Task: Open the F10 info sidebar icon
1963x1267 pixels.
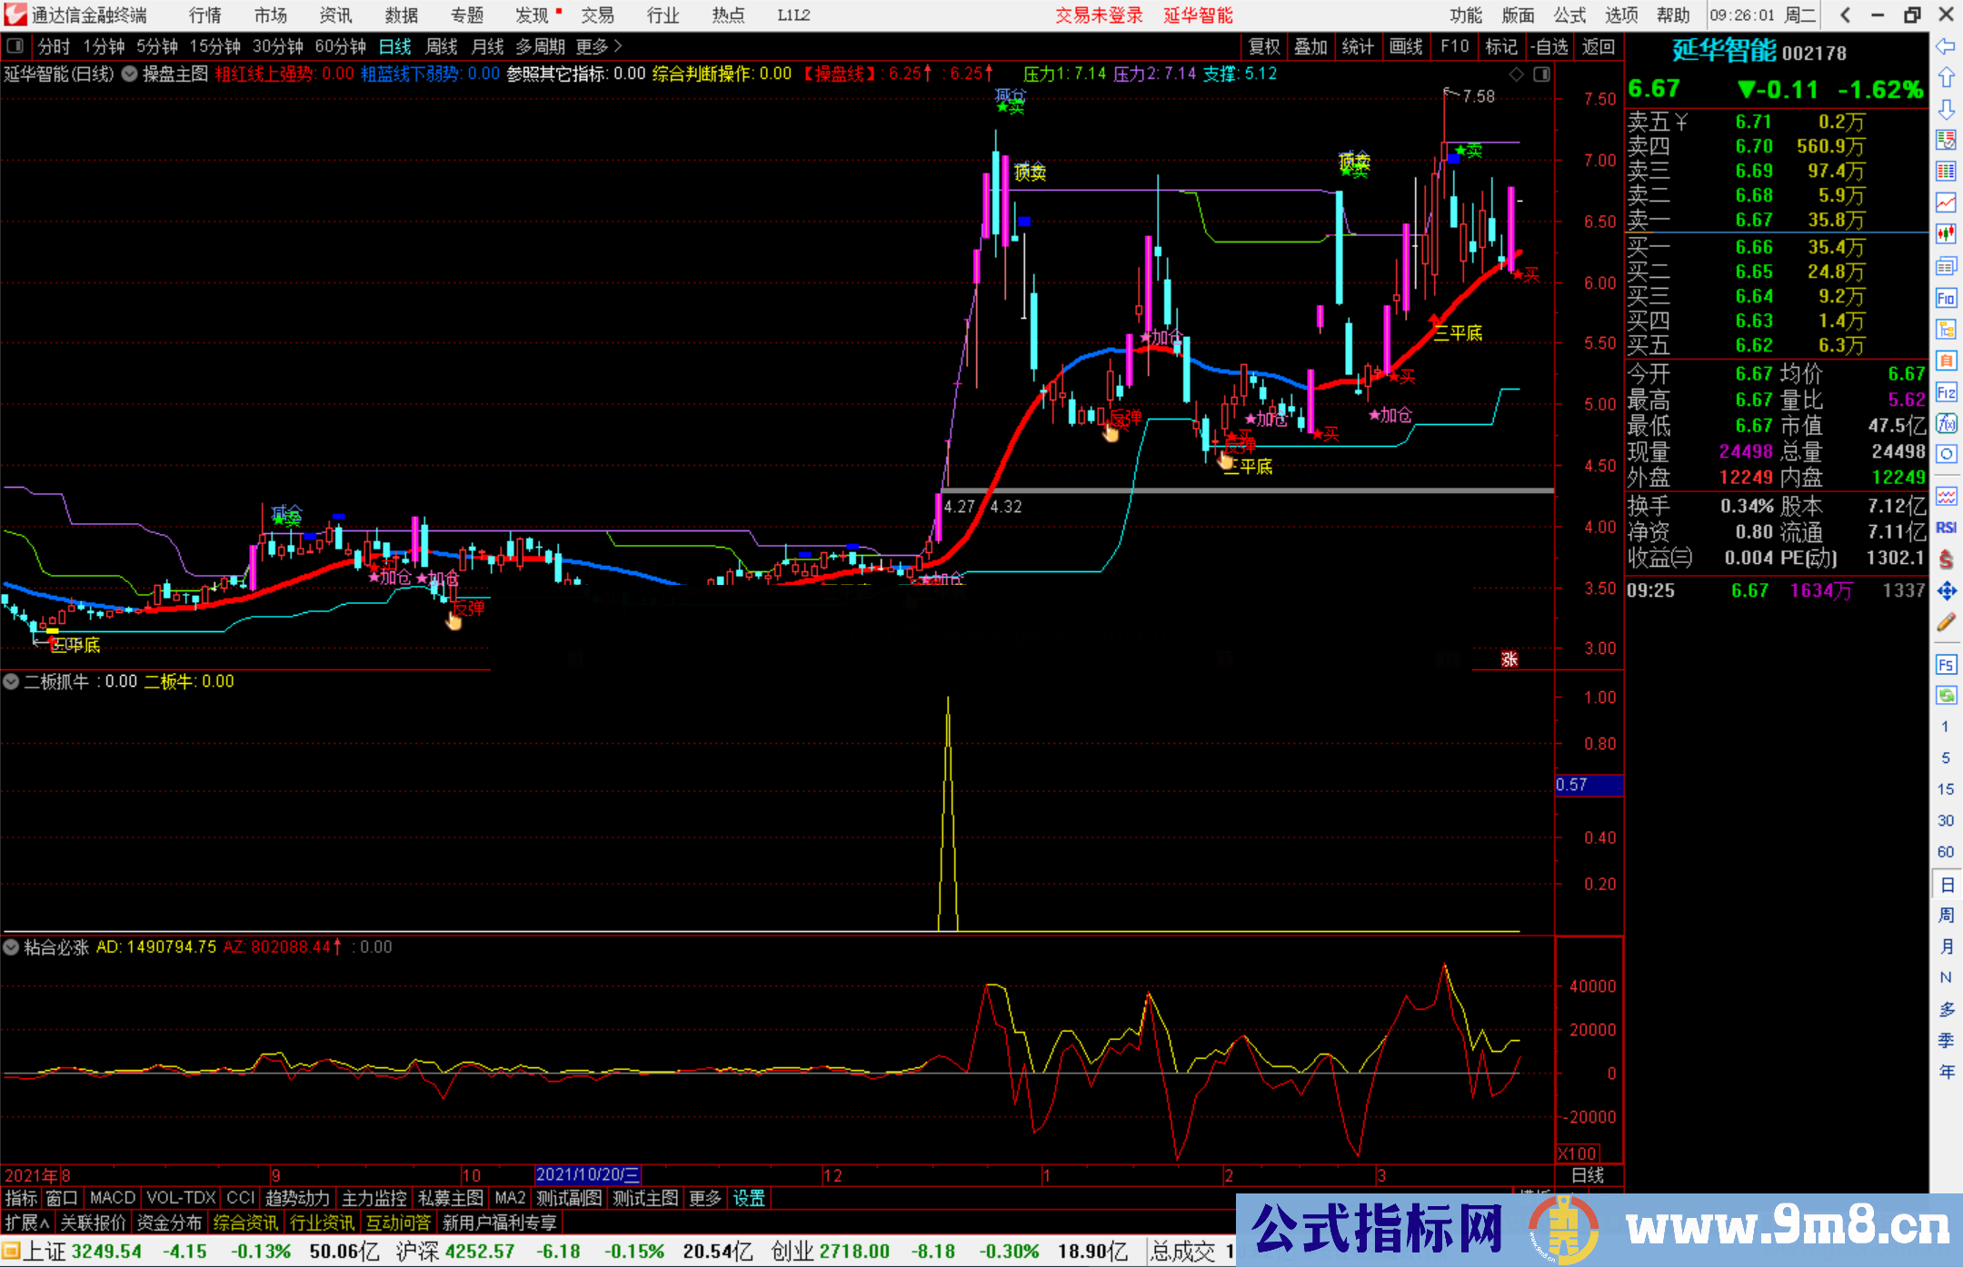Action: pos(1946,298)
